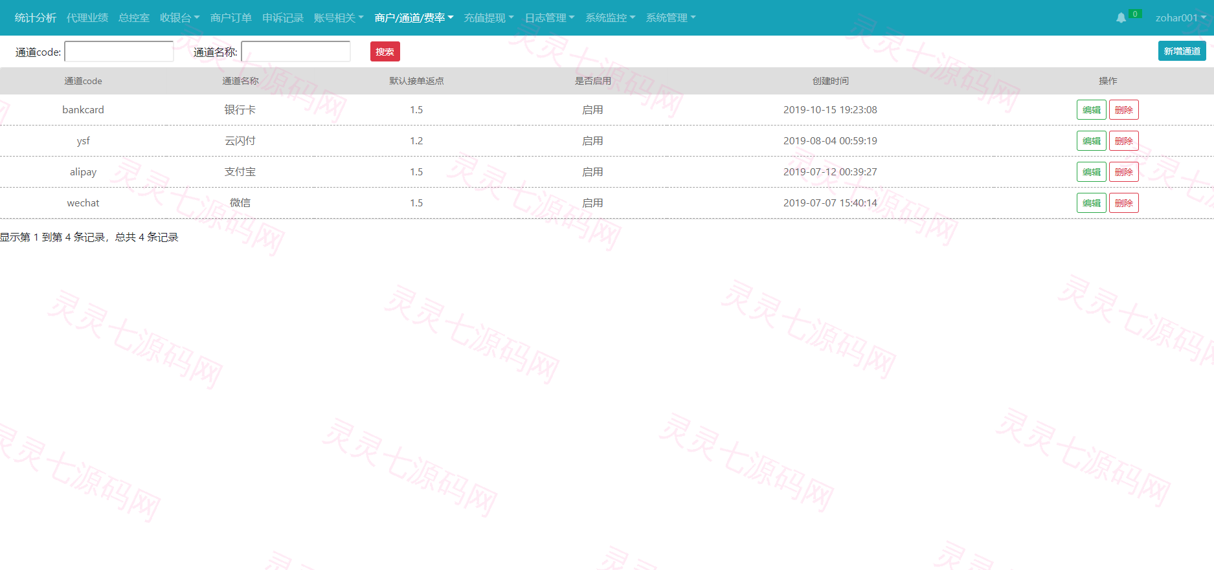Click timestamp 2019-10-15 19:23:08
Image resolution: width=1214 pixels, height=570 pixels.
pyautogui.click(x=830, y=110)
